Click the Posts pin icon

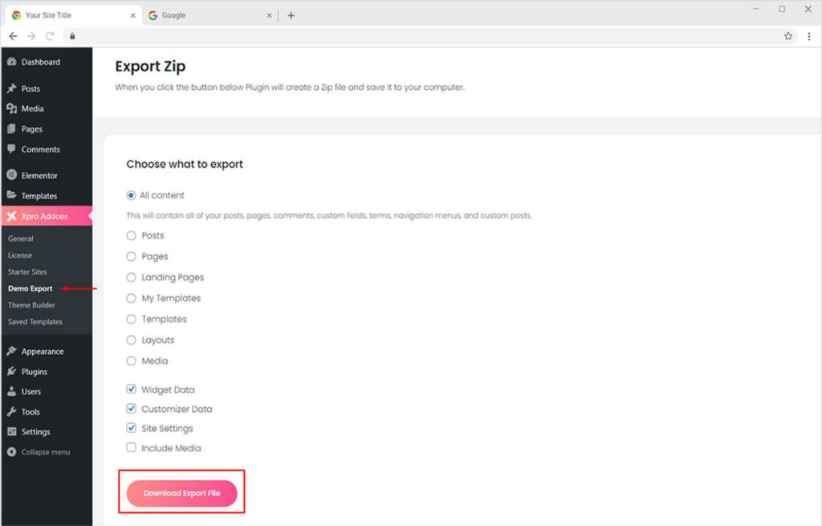12,88
